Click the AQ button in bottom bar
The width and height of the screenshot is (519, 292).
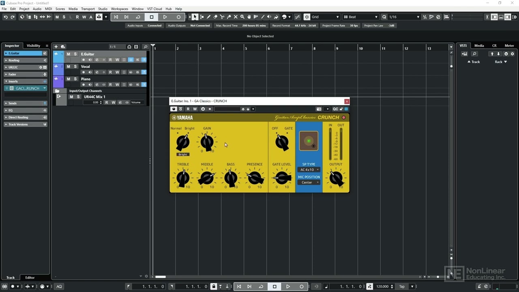tap(59, 286)
